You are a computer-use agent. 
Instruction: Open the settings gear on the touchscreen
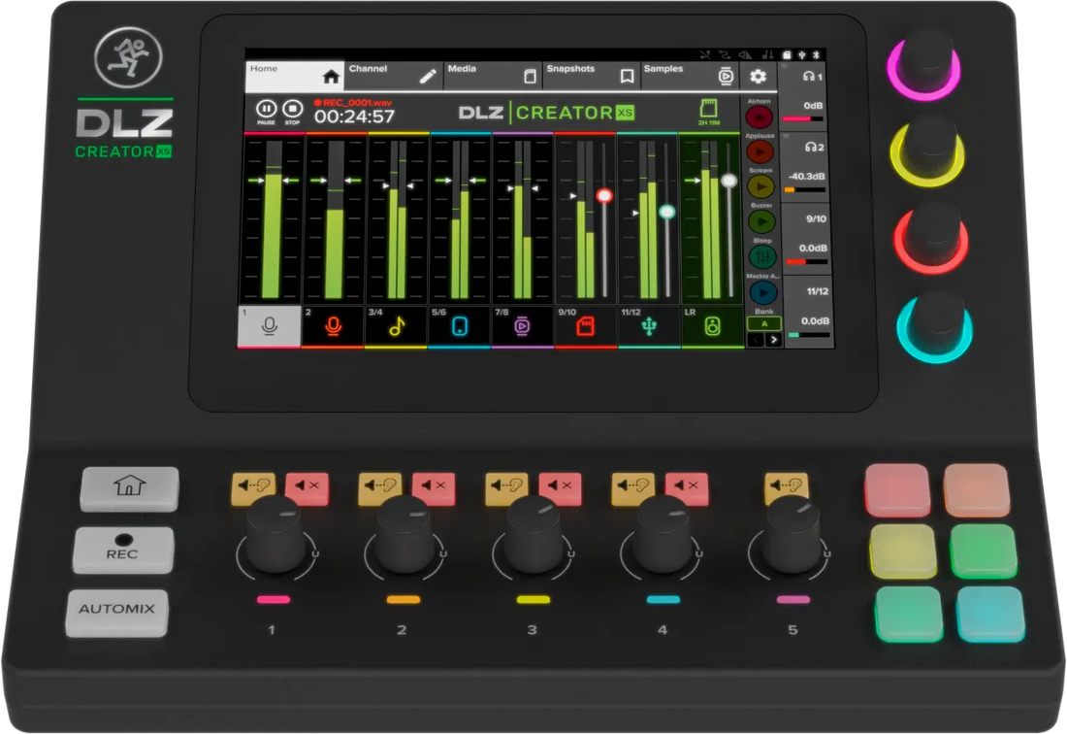pyautogui.click(x=759, y=76)
